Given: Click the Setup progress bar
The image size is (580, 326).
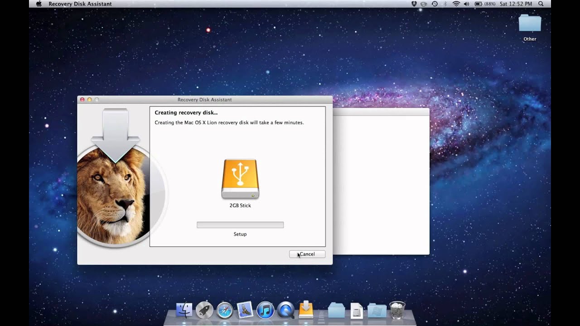Looking at the screenshot, I should point(240,225).
